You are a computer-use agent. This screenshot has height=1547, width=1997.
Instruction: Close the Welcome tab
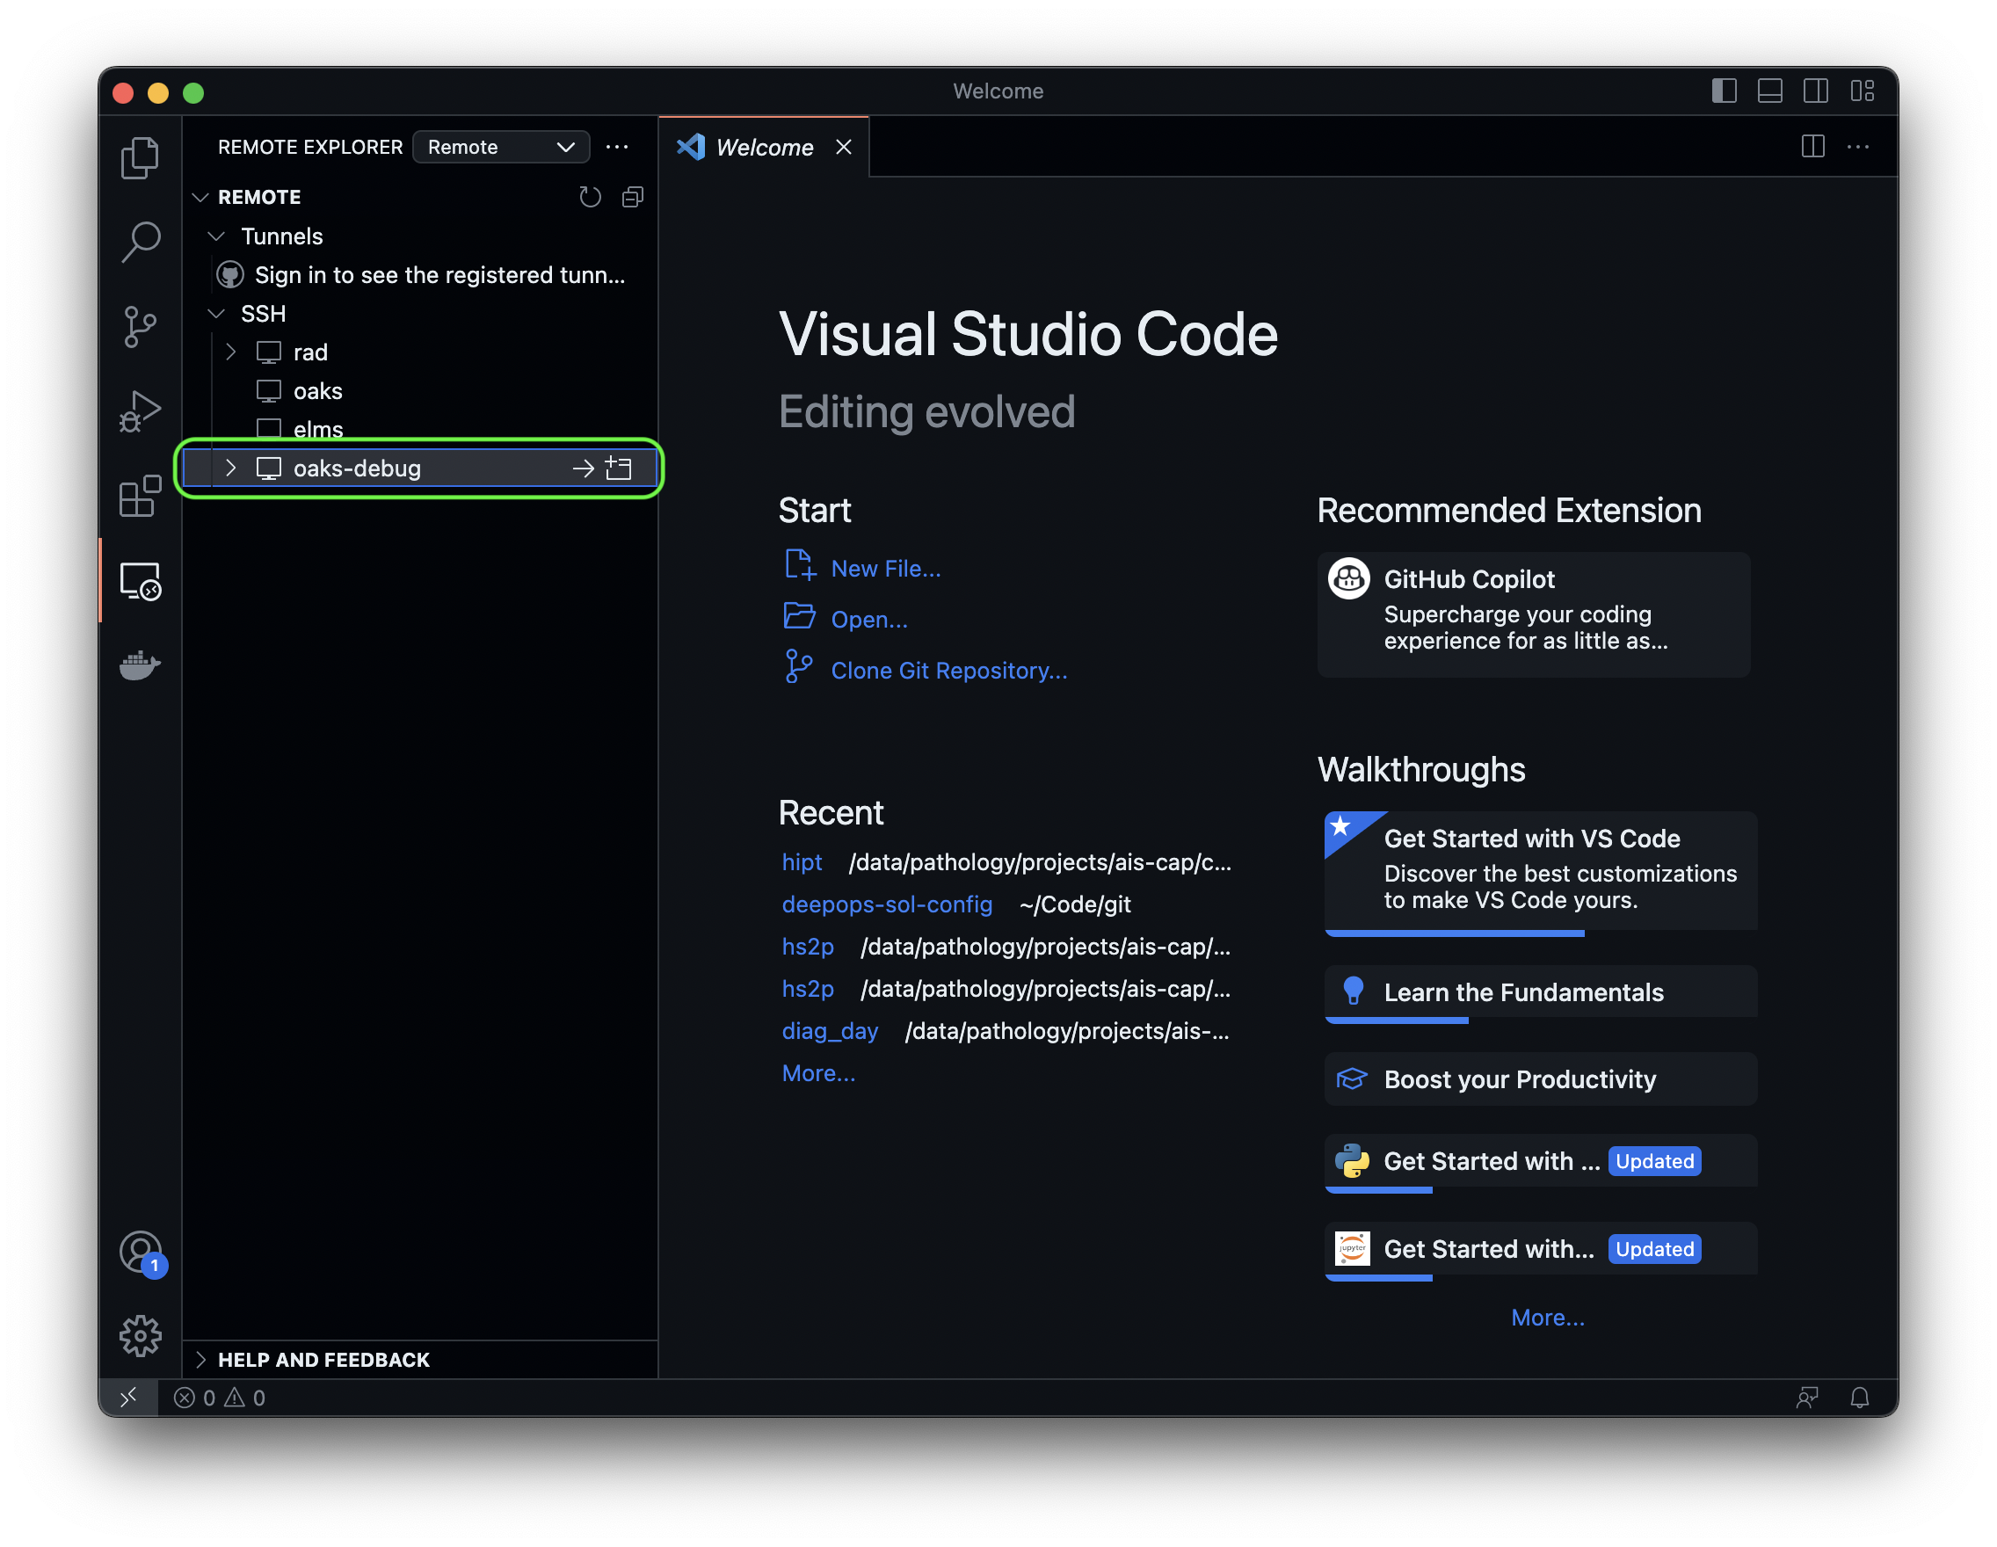point(844,146)
